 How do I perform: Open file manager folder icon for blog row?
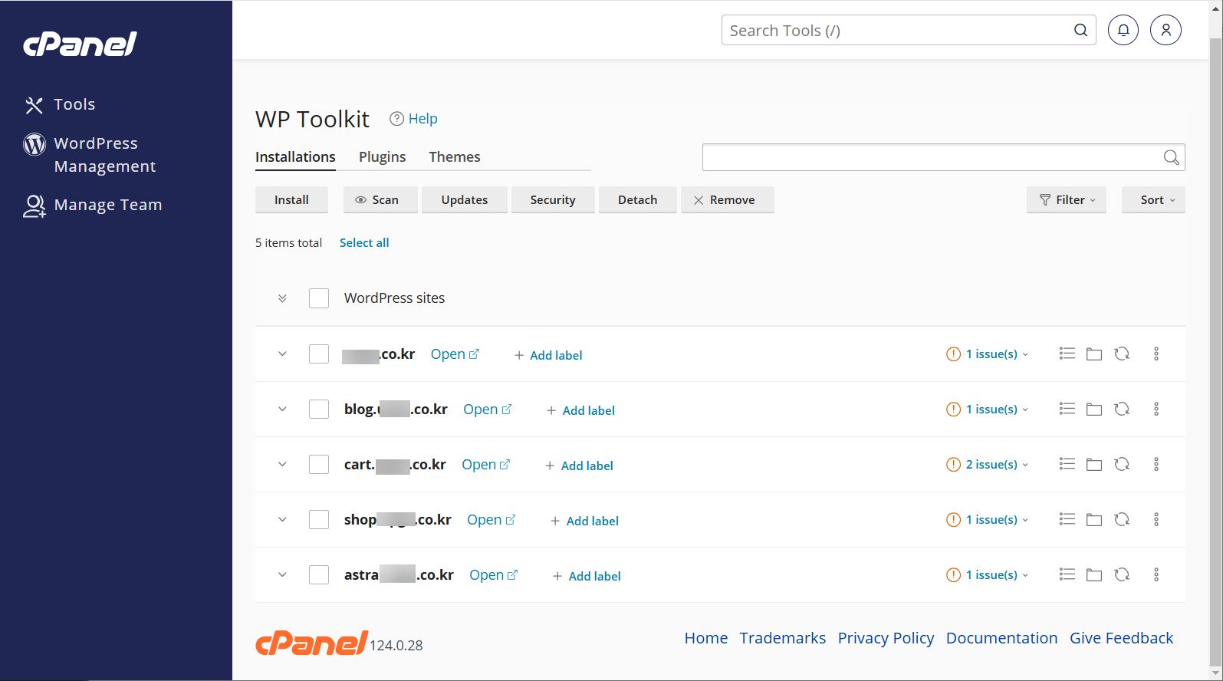pyautogui.click(x=1094, y=409)
